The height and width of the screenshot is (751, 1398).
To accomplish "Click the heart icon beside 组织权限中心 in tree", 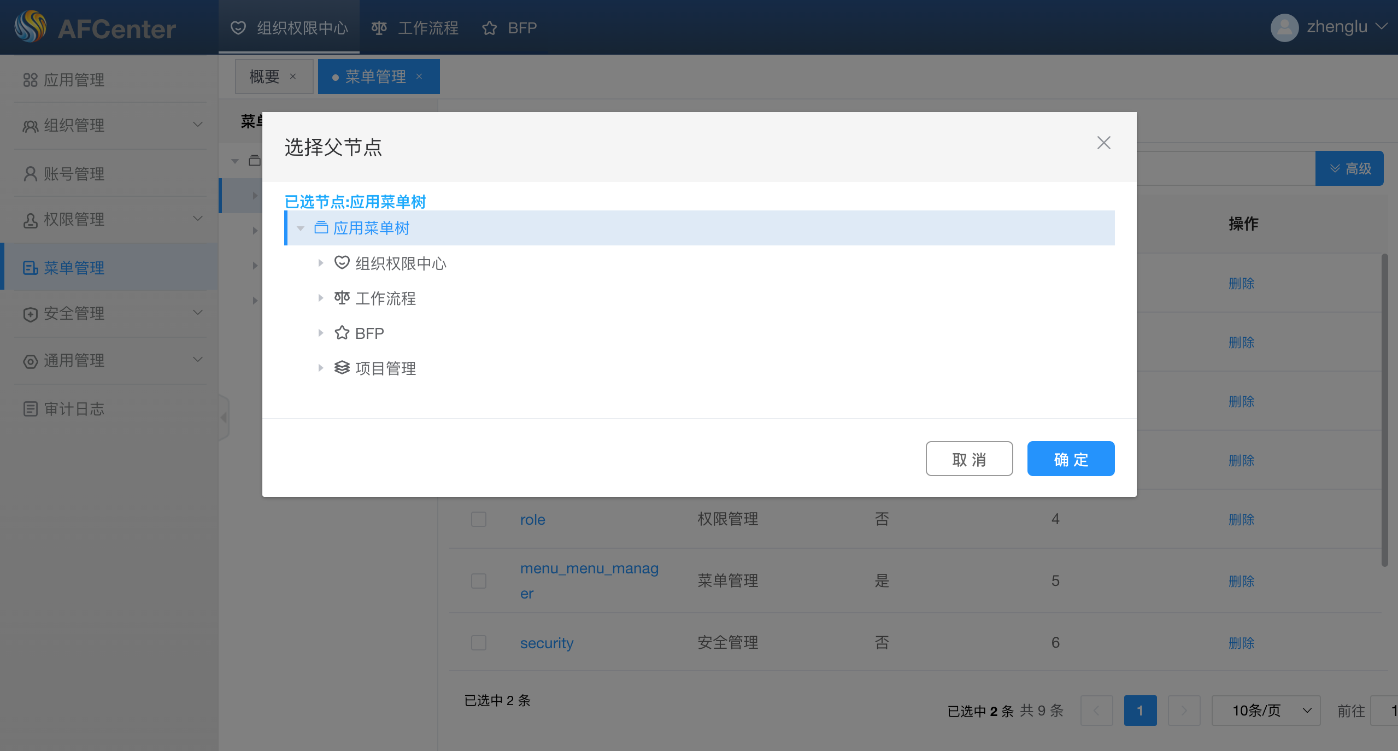I will pyautogui.click(x=342, y=263).
